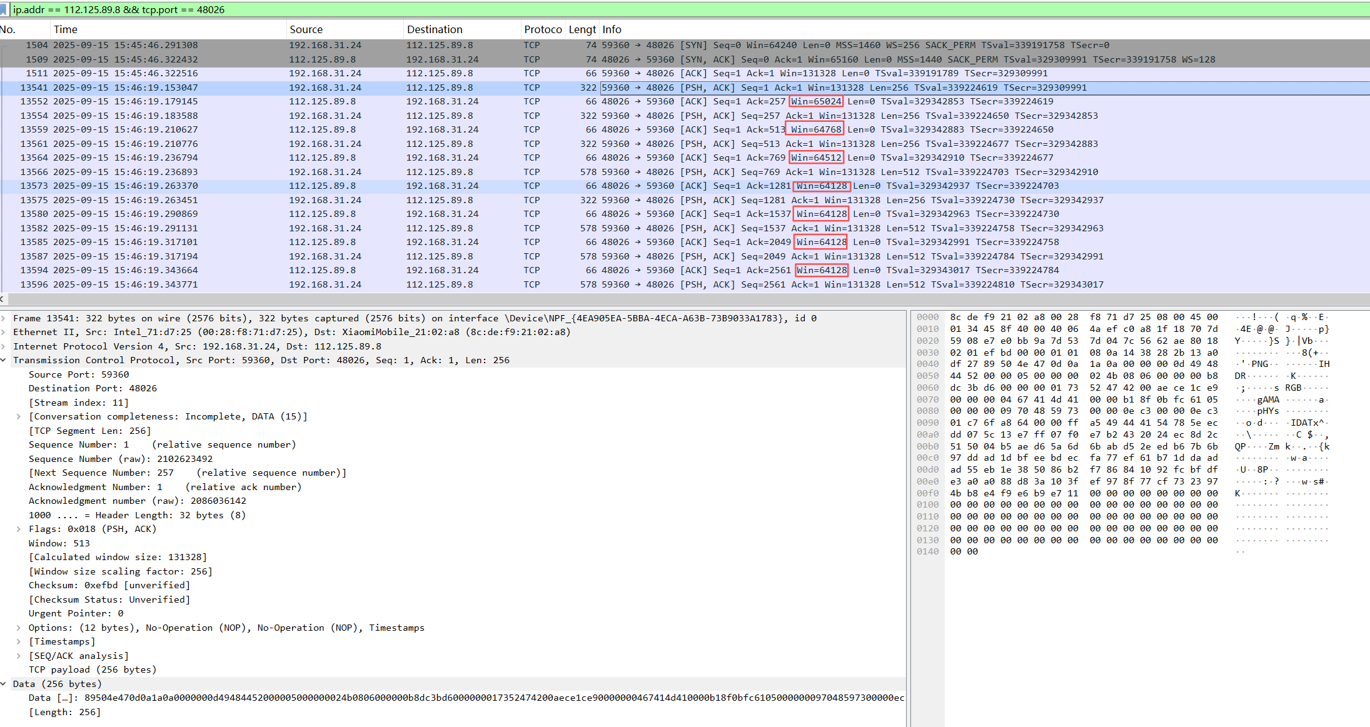Select Sequence Number (raw): 2102623492 field
The width and height of the screenshot is (1370, 727).
tap(121, 459)
